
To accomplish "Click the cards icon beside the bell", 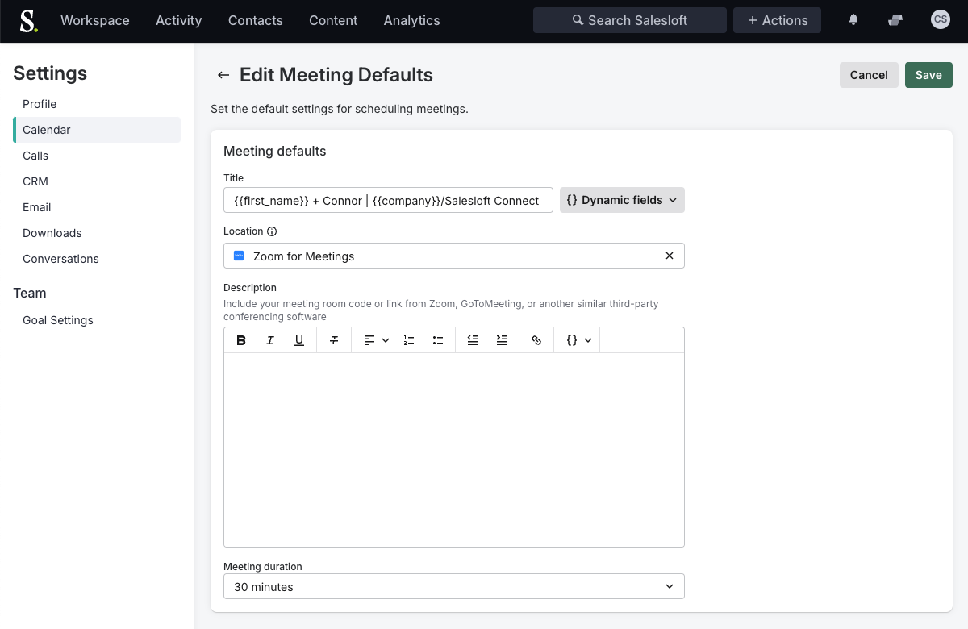I will pyautogui.click(x=895, y=20).
